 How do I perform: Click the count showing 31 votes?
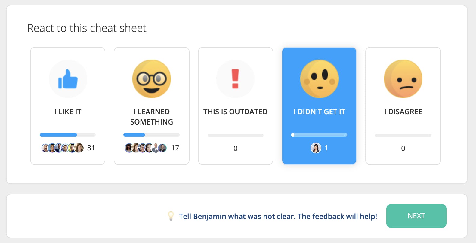click(91, 148)
